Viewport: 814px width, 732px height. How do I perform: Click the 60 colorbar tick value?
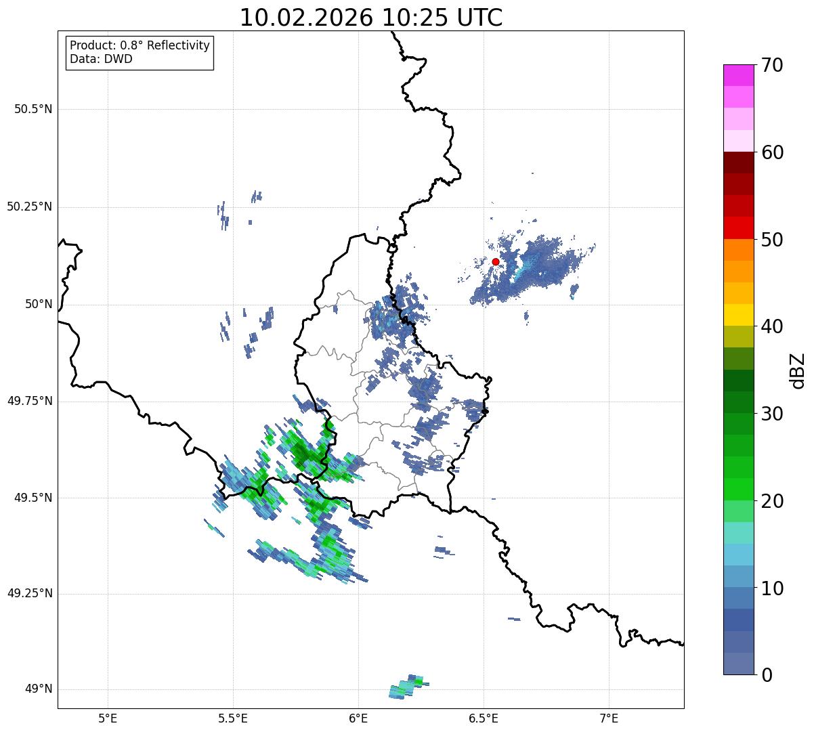pos(772,152)
